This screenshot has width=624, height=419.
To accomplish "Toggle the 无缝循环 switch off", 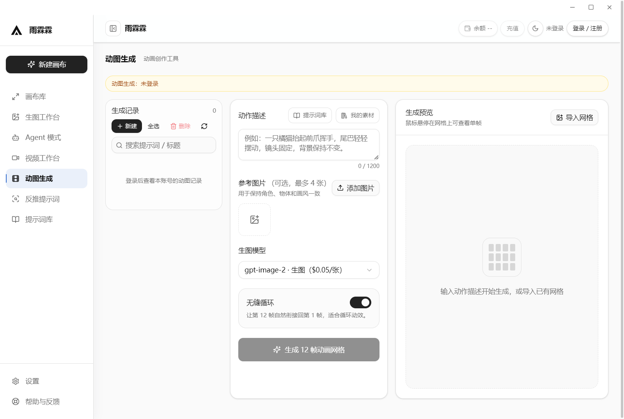I will pos(360,302).
